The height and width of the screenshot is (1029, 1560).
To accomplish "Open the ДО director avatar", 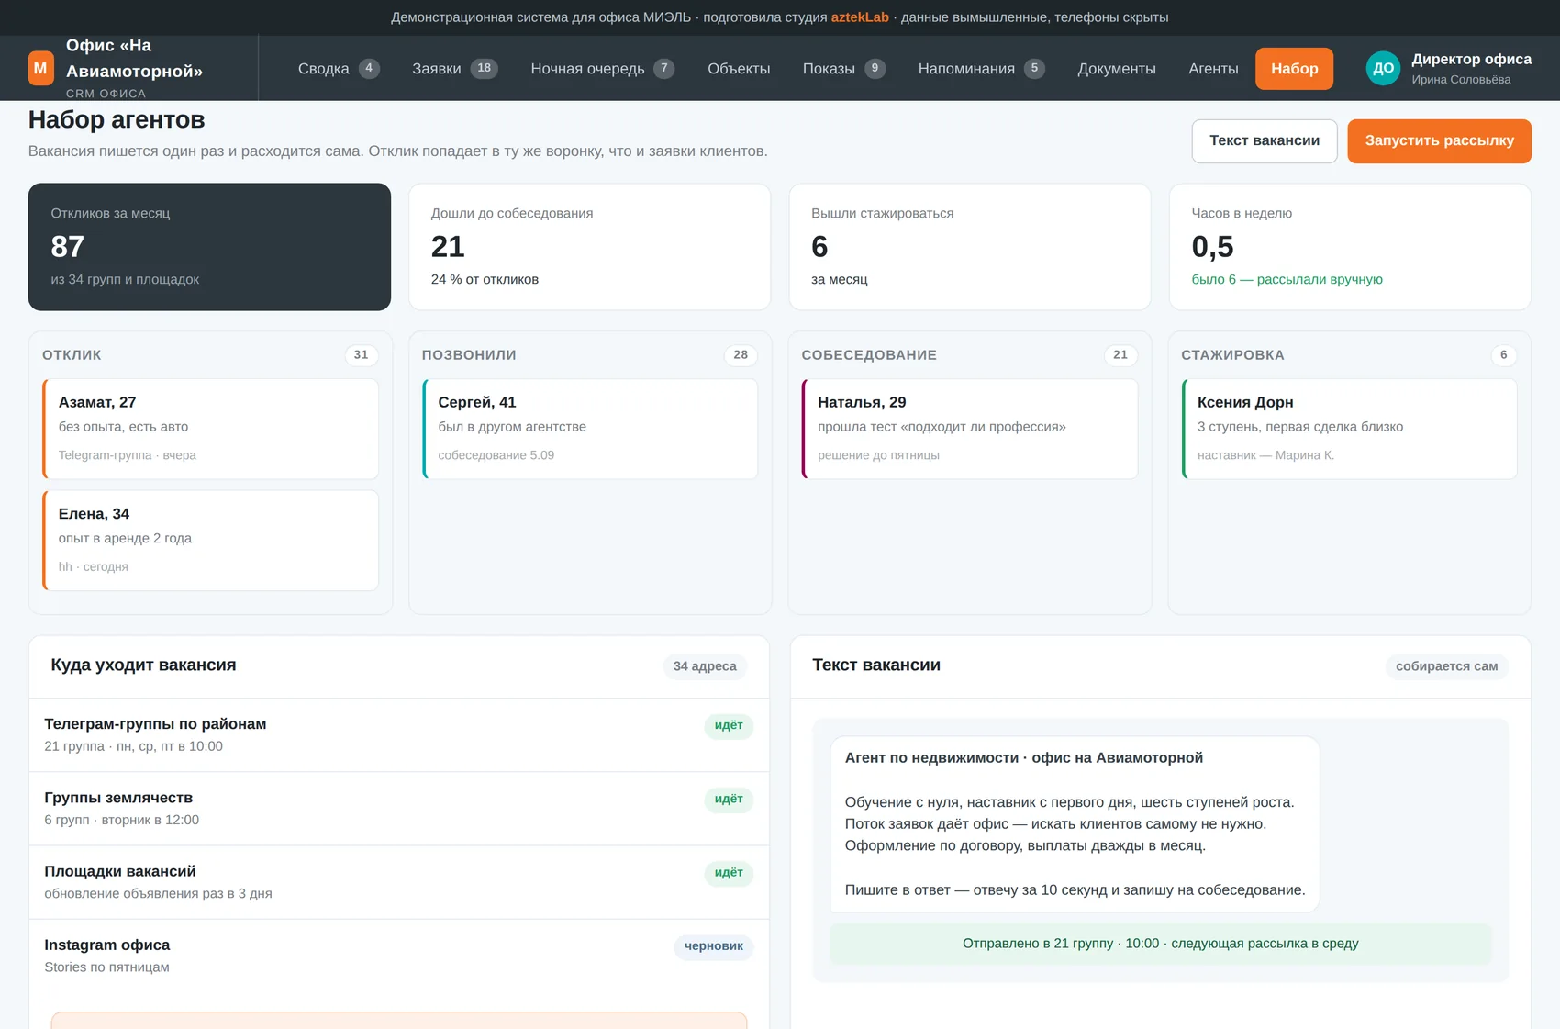I will click(x=1383, y=68).
